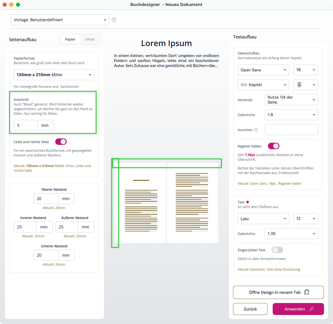Click the Anschnitt value input field
This screenshot has height=324, width=333.
point(26,126)
